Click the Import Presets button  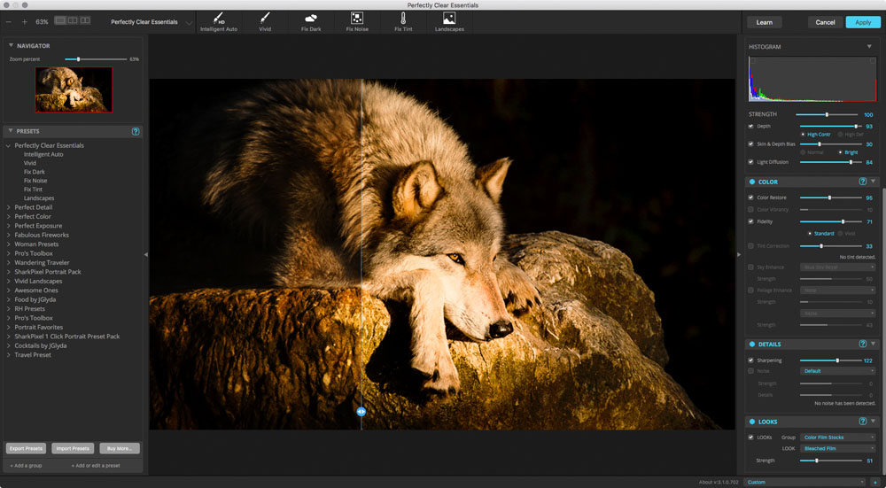[x=73, y=448]
